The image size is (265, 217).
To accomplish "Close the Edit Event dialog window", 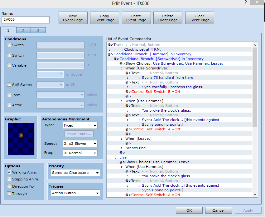I will coord(257,2).
